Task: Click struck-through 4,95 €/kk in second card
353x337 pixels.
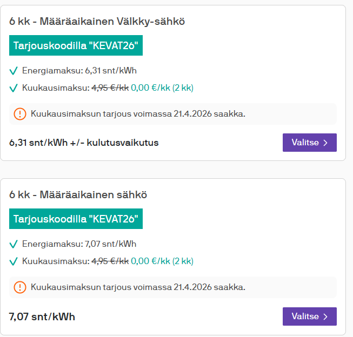Action: coord(110,261)
